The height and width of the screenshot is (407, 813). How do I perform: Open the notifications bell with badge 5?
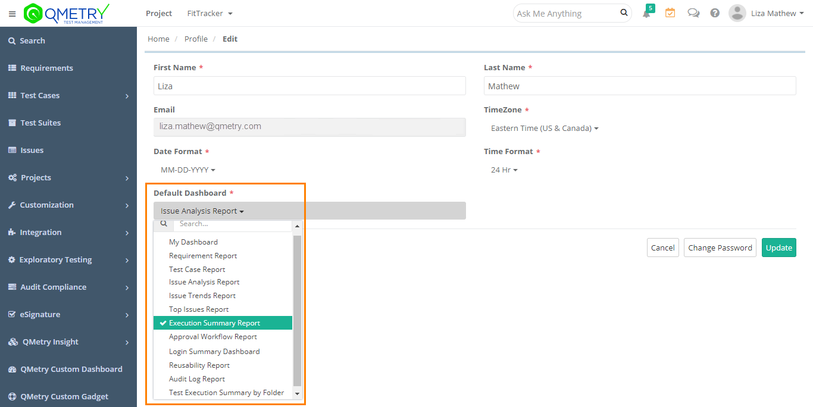pos(646,13)
